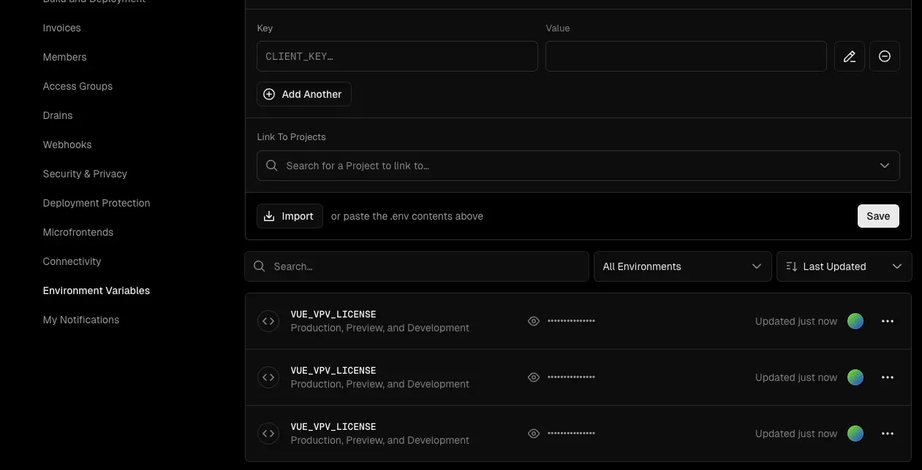This screenshot has height=470, width=922.
Task: Click user avatar on second variable row
Action: pos(855,377)
